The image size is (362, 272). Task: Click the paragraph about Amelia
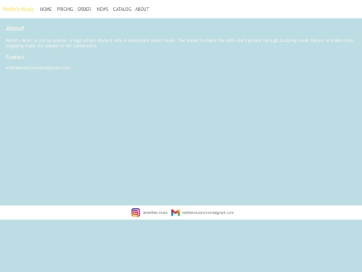coord(180,43)
